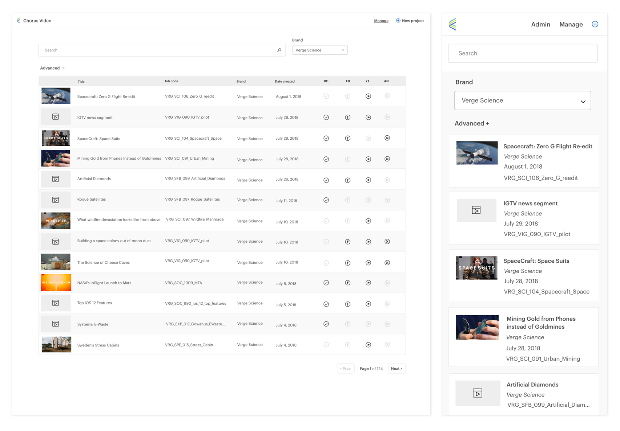Click YouTube icon for NASA's InSight Launch row

tap(368, 283)
